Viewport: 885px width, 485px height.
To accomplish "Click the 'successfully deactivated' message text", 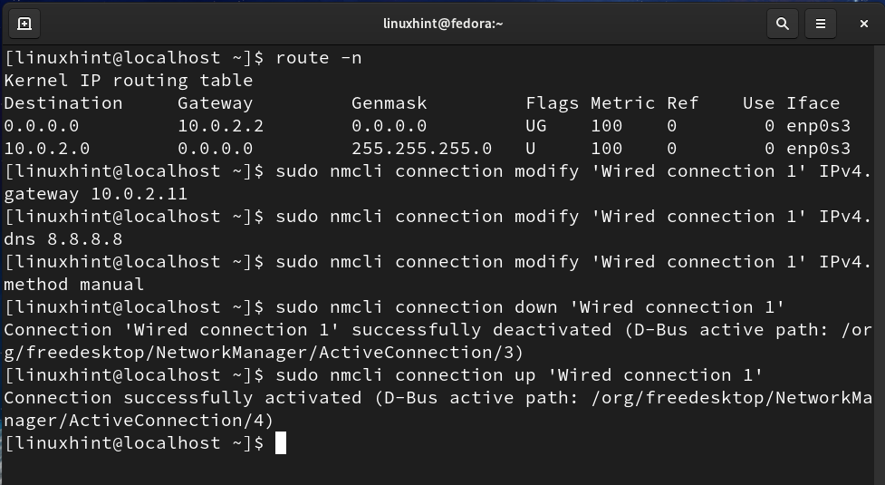I will coord(481,330).
